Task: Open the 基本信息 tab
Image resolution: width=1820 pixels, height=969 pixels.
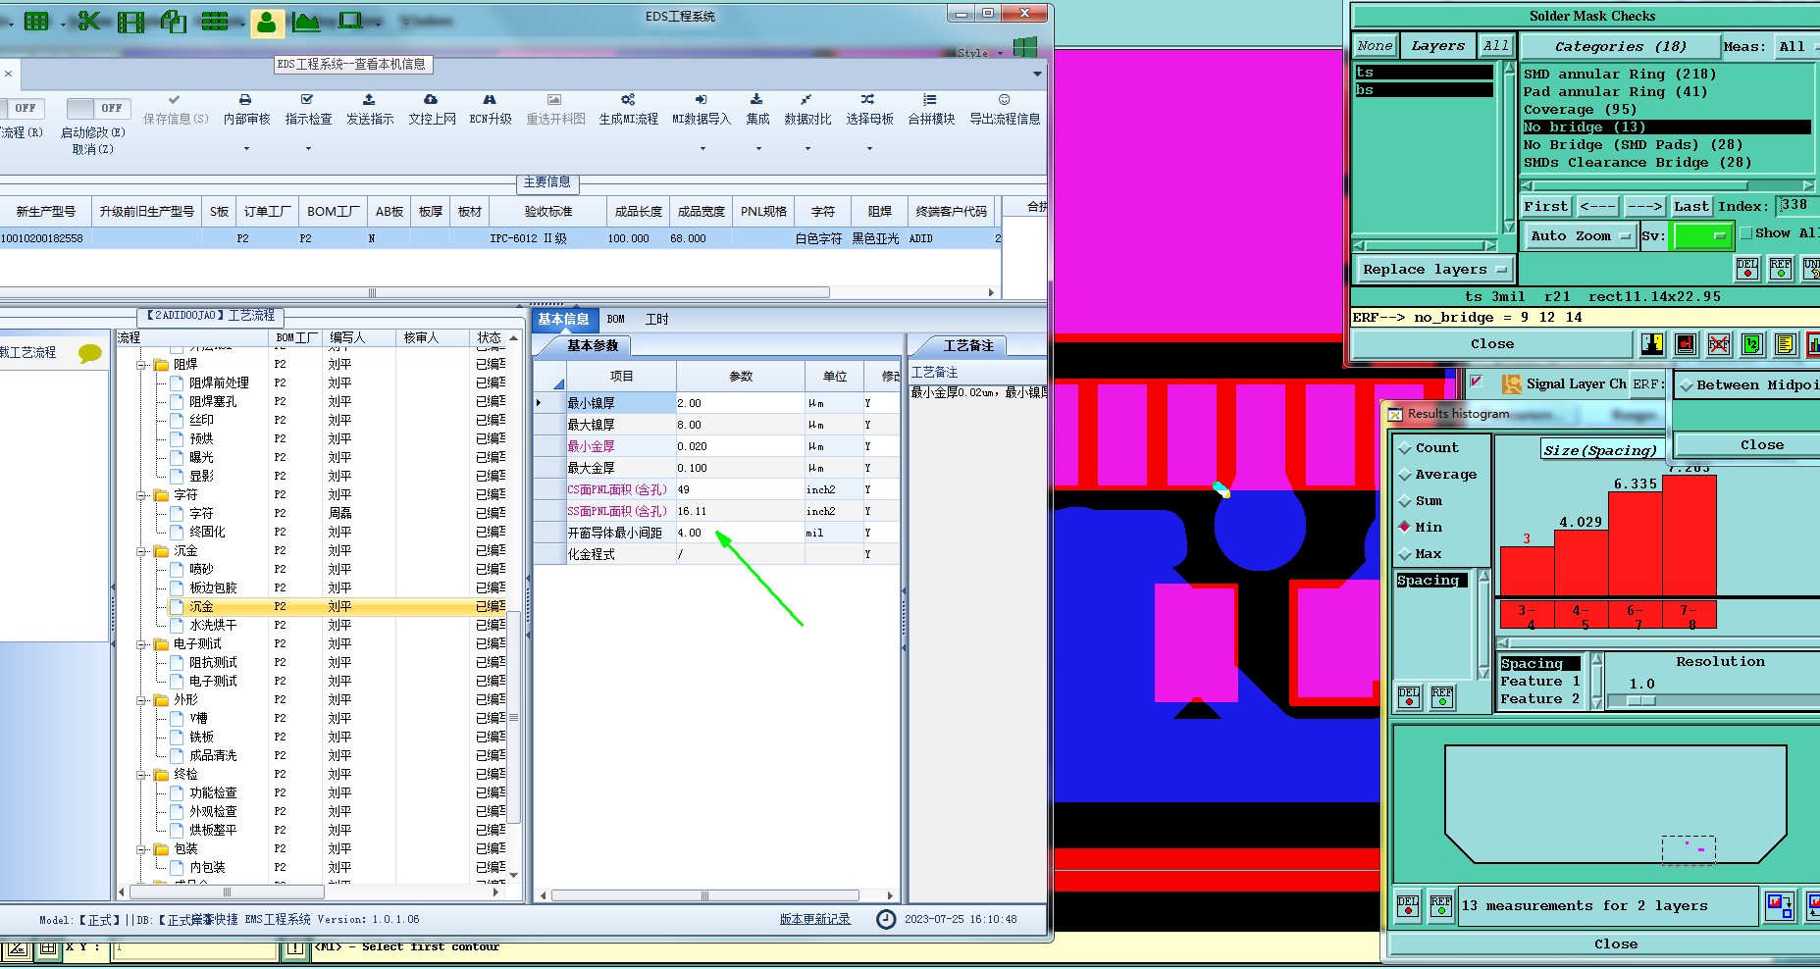Action: pyautogui.click(x=563, y=320)
